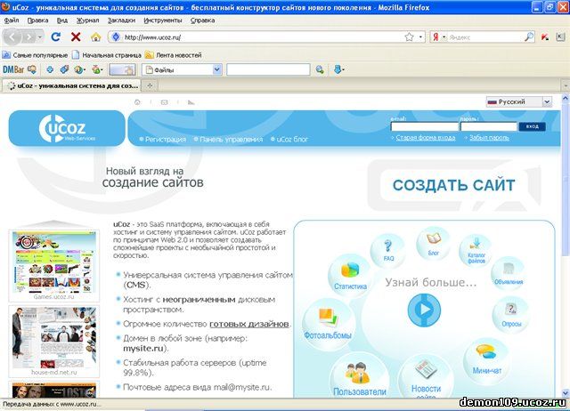This screenshot has height=411, width=570.
Task: Open Начальная страница bookmark
Action: pyautogui.click(x=107, y=55)
